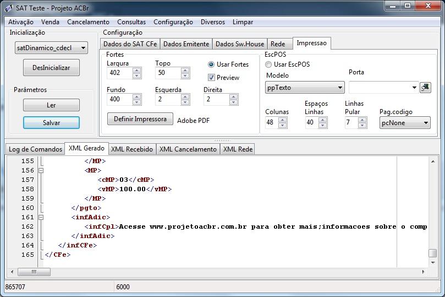Increase the Espaços Linhas value
The image size is (445, 297).
tap(322, 120)
